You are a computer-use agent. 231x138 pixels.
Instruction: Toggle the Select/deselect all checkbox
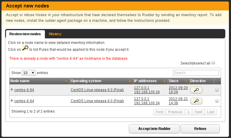click(x=213, y=63)
